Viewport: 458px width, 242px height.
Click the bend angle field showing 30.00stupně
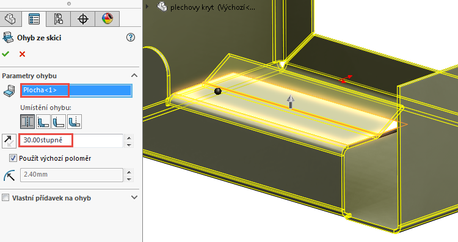pyautogui.click(x=71, y=141)
